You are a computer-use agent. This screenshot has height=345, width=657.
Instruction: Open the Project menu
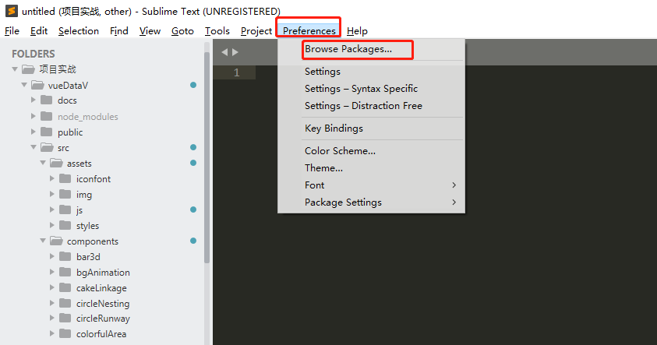point(256,31)
